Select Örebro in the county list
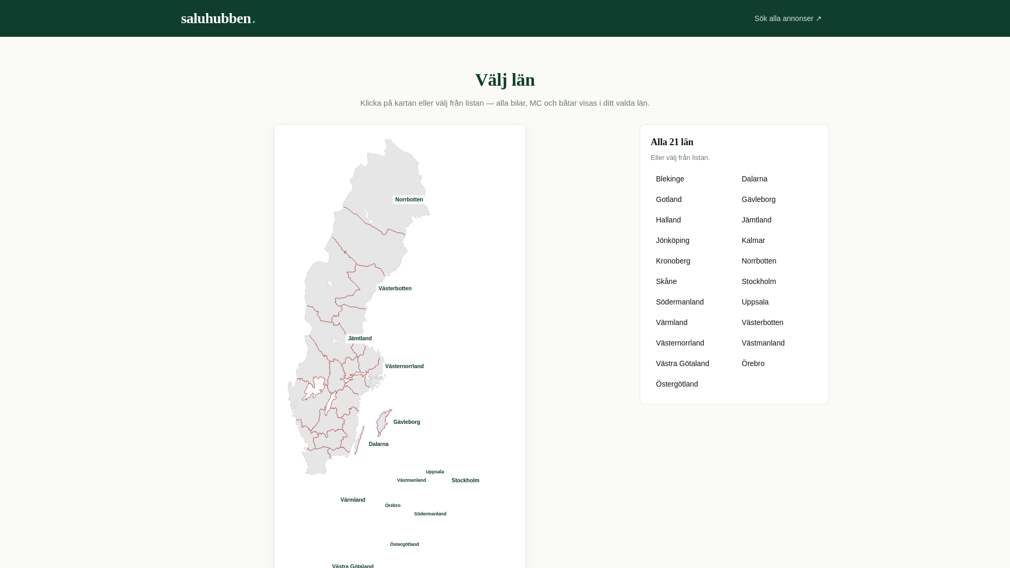This screenshot has height=568, width=1010. 777,363
